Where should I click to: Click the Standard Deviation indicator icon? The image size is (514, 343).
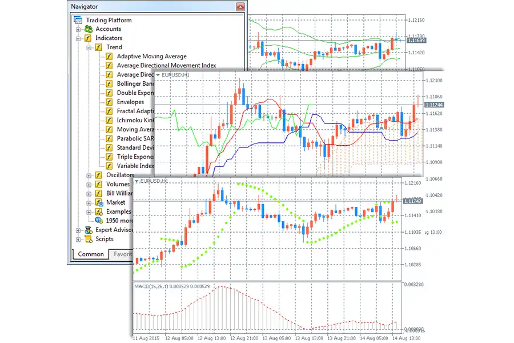(x=109, y=147)
